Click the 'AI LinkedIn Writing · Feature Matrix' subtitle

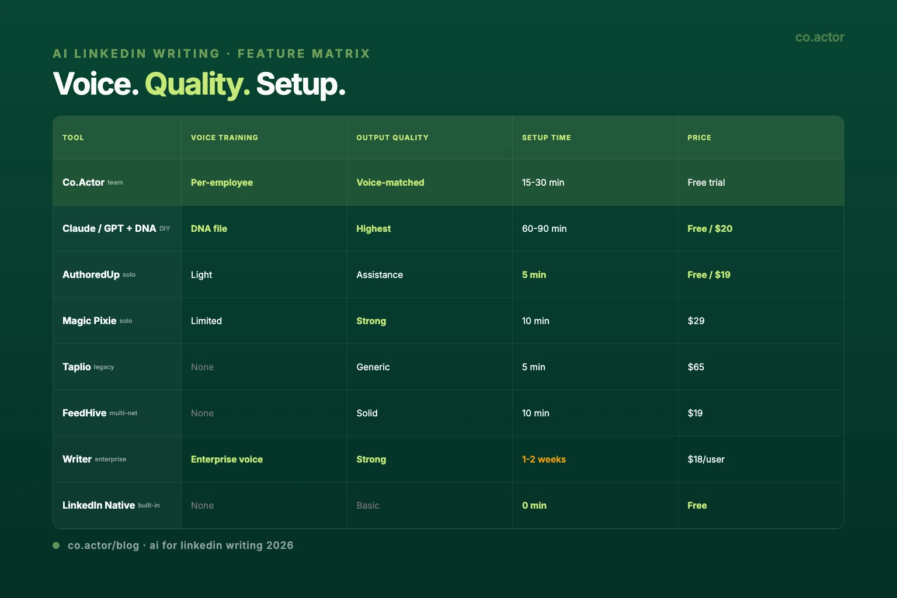coord(211,54)
